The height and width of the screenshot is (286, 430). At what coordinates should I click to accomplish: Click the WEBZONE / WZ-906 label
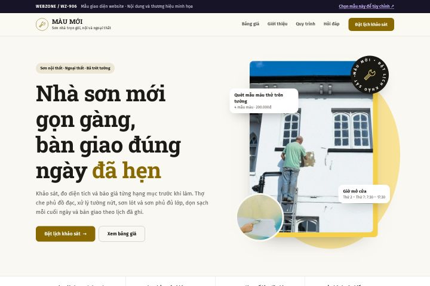pyautogui.click(x=56, y=7)
